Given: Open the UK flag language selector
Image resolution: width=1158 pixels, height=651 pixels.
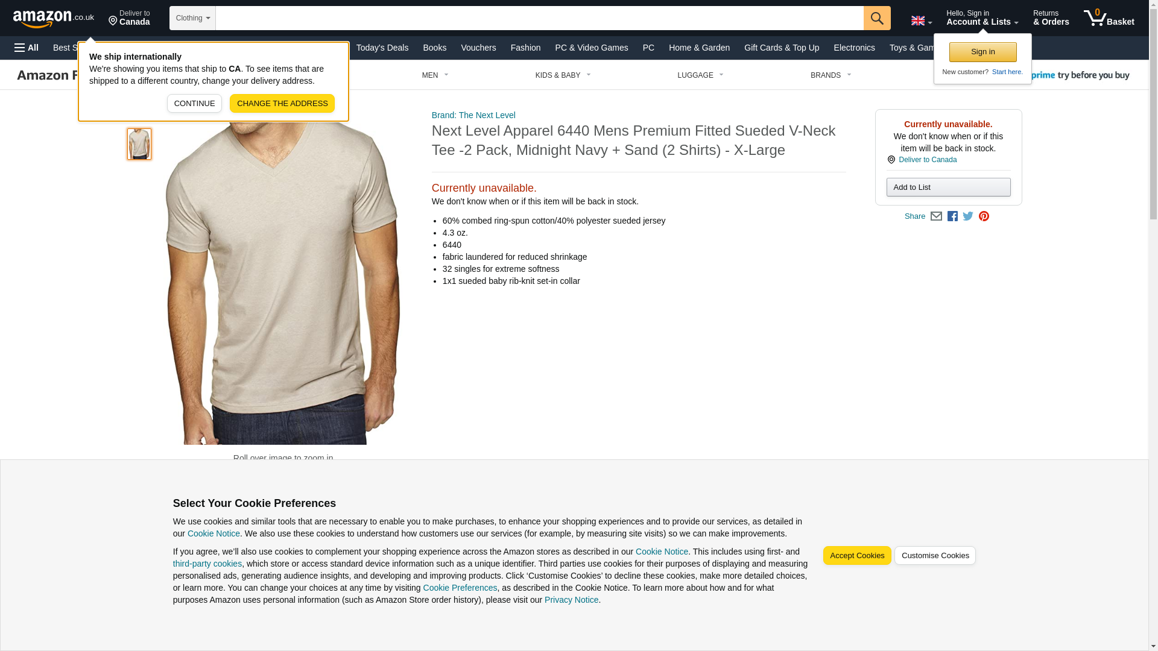Looking at the screenshot, I should click(x=922, y=20).
